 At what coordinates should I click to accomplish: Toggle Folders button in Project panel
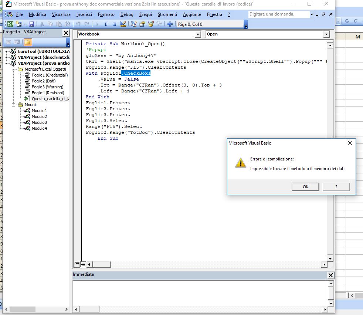coord(28,42)
